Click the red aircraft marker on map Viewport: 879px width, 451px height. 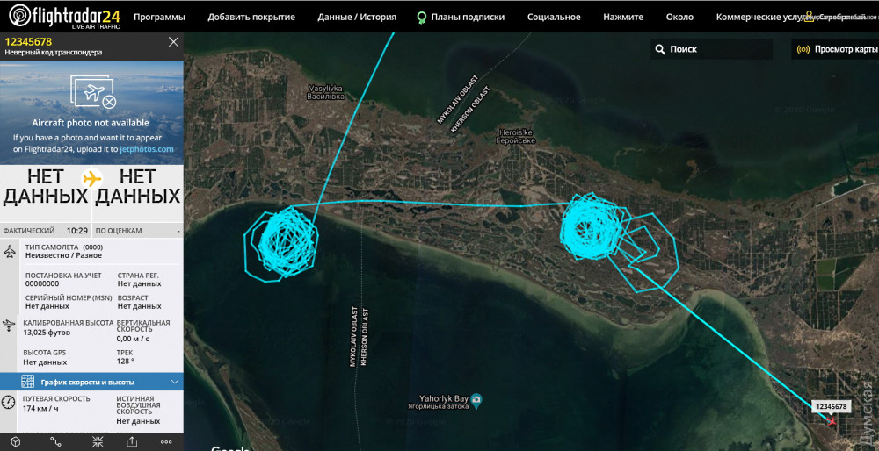pyautogui.click(x=832, y=420)
